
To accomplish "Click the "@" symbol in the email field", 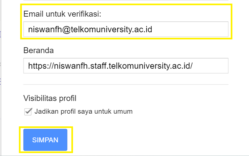I will [62, 30].
